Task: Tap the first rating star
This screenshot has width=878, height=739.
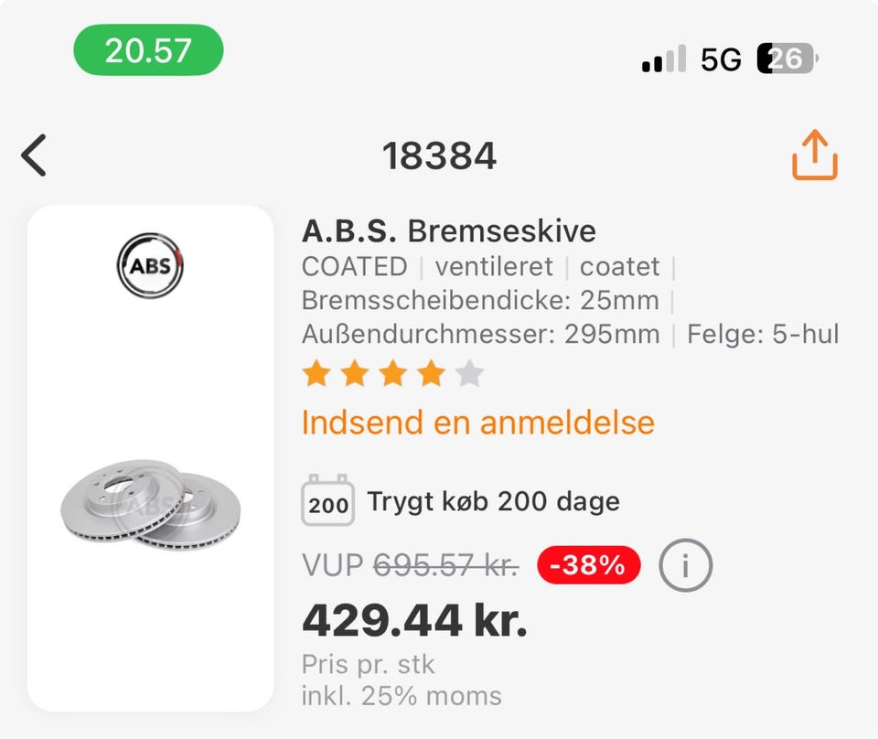Action: click(316, 373)
